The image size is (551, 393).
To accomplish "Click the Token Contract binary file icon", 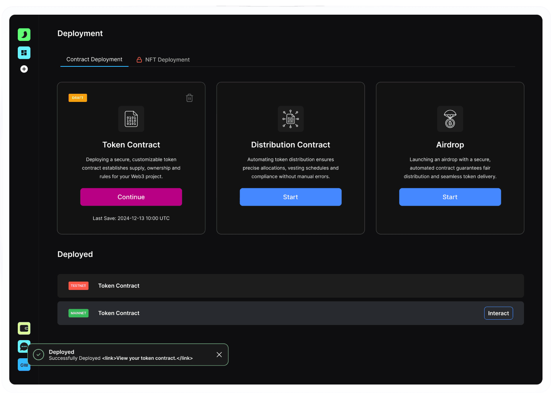I will [131, 119].
